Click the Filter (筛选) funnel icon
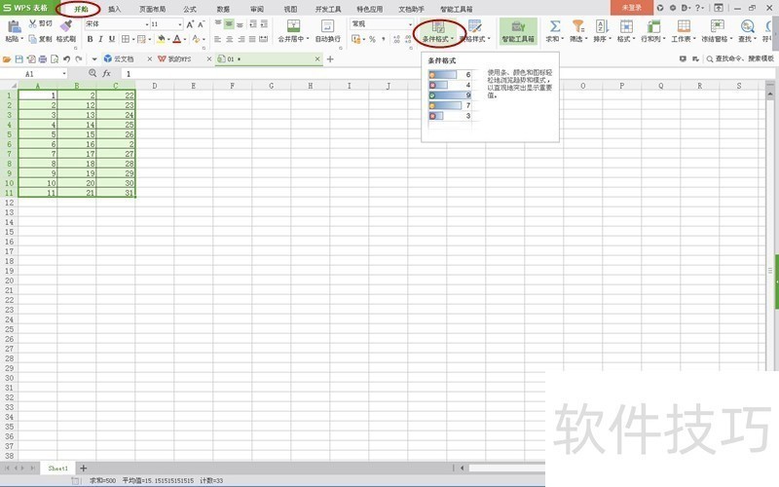The width and height of the screenshot is (779, 487). tap(577, 26)
